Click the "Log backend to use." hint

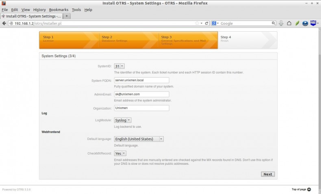pyautogui.click(x=128, y=127)
